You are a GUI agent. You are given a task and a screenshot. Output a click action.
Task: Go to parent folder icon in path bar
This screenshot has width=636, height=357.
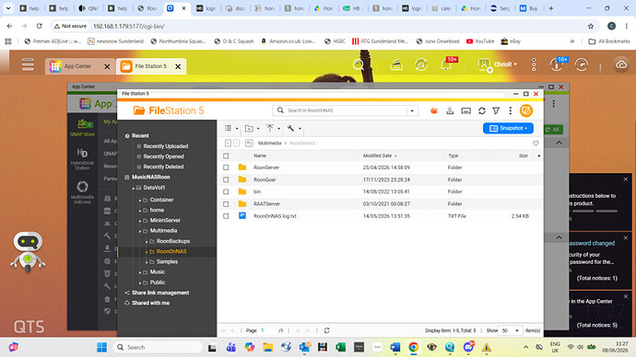[249, 144]
